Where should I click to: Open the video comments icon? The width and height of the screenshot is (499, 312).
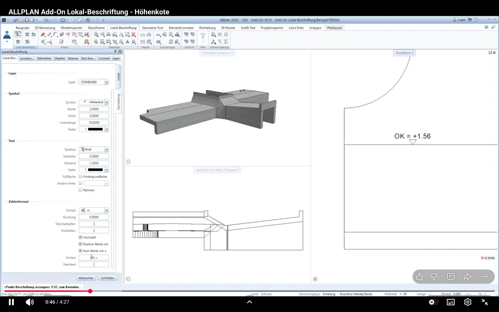coord(451,277)
